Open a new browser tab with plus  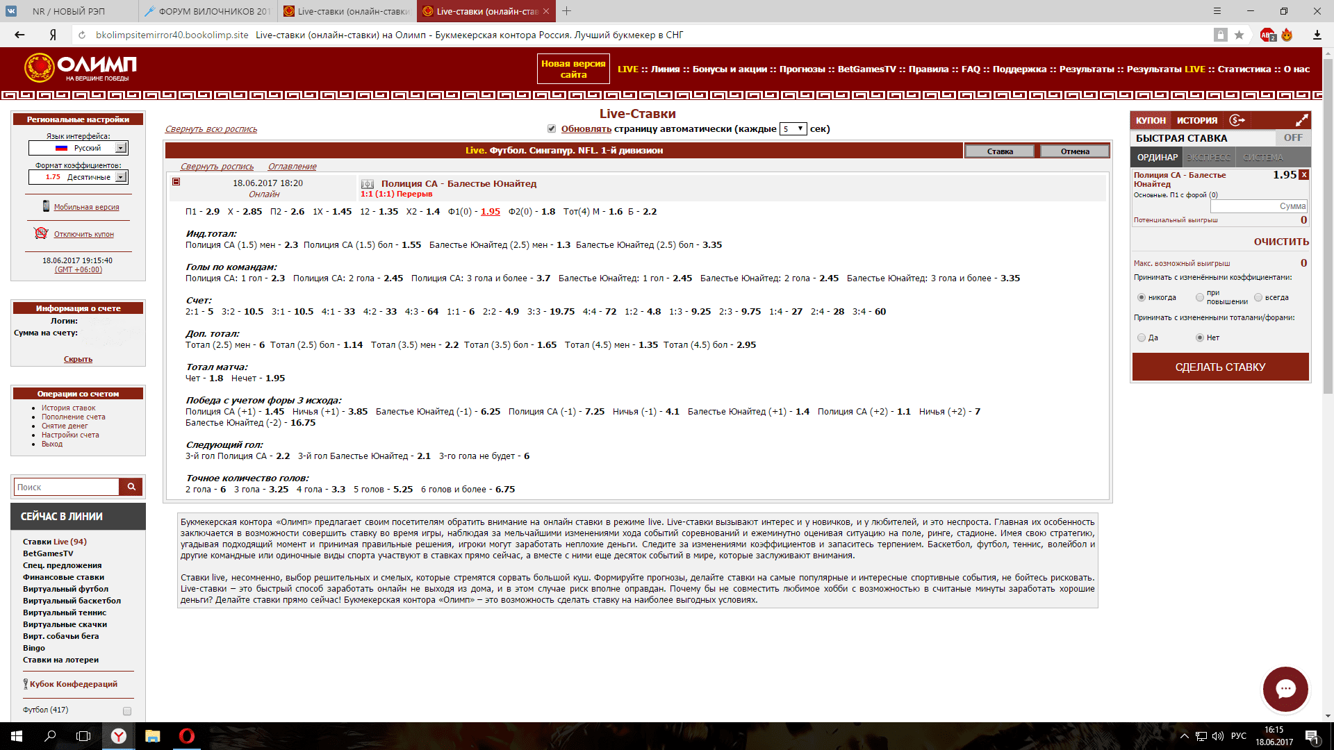coord(567,11)
